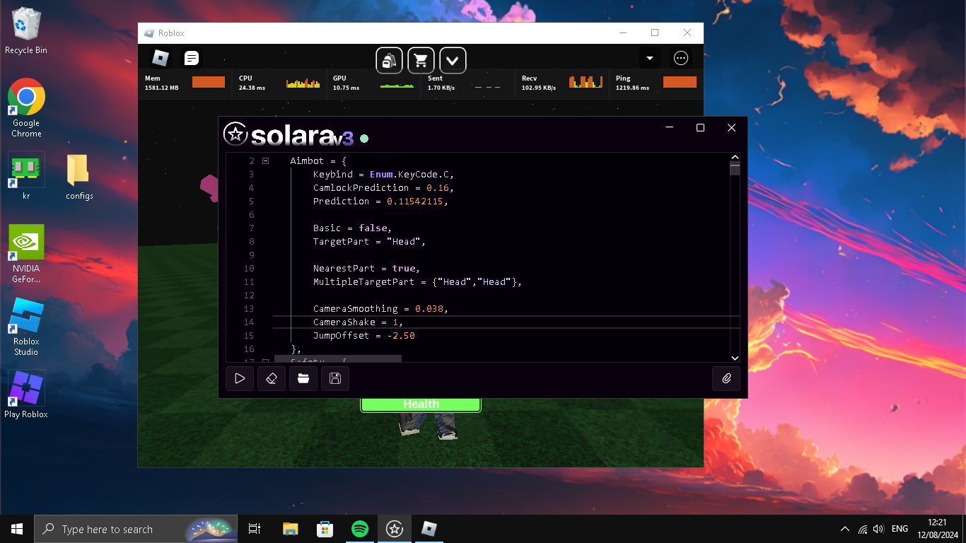Click the CameraShake = 1 line
This screenshot has width=966, height=543.
(x=358, y=322)
